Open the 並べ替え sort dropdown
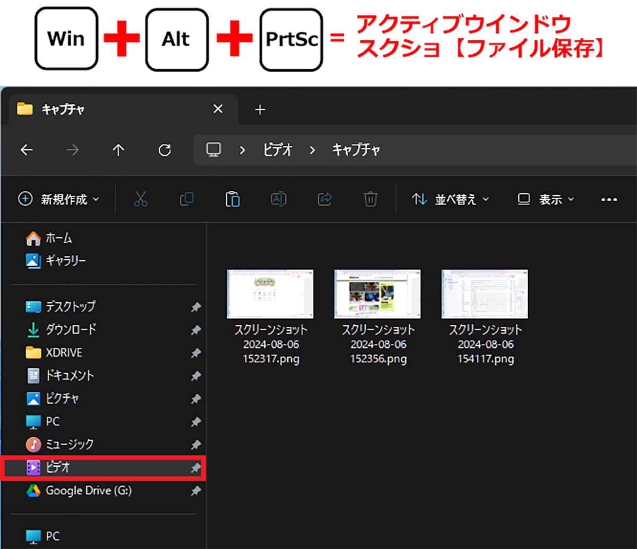The image size is (637, 549). 450,199
